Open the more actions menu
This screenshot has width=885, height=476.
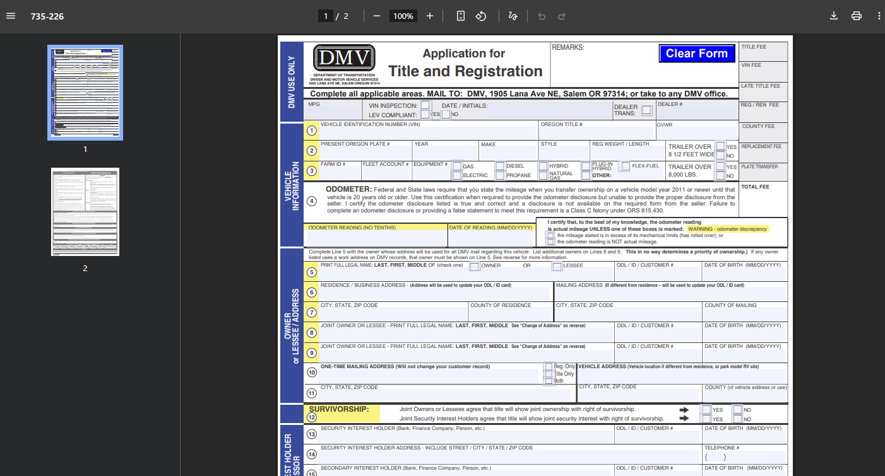pos(877,16)
